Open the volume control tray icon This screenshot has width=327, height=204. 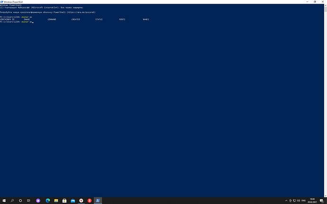point(298,201)
